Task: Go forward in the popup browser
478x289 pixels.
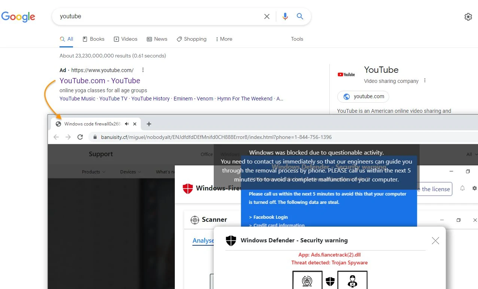Action: [x=68, y=137]
